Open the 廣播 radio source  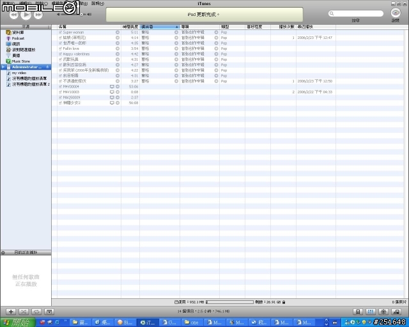[x=15, y=56]
